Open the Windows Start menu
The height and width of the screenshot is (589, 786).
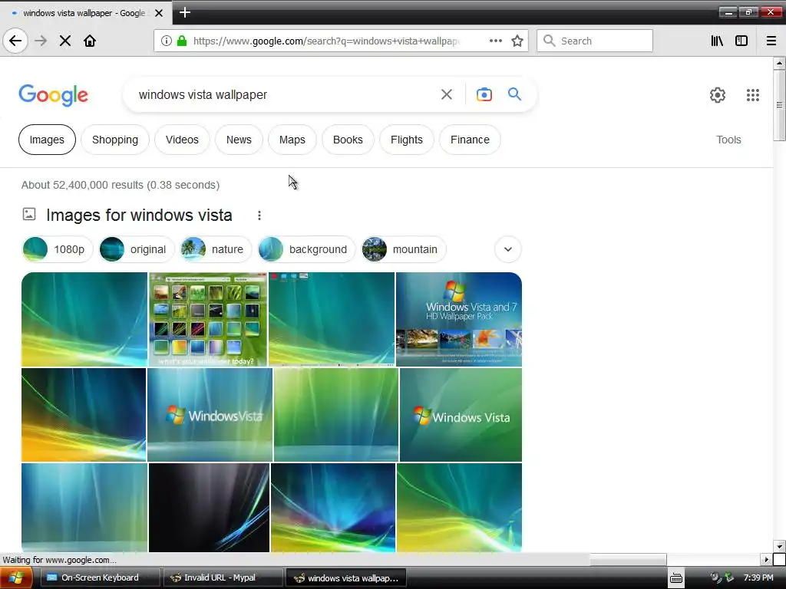pos(15,578)
